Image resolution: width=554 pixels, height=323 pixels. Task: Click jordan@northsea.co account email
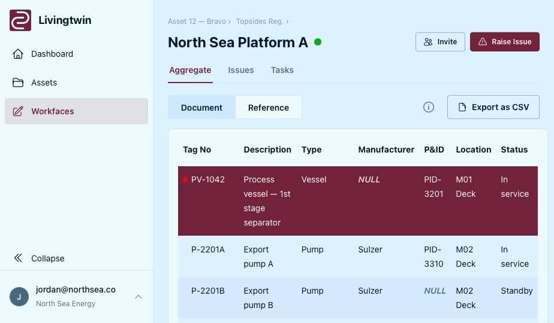[x=76, y=290]
